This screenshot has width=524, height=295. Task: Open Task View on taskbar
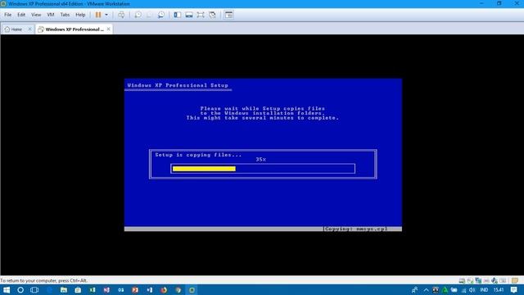pos(34,290)
